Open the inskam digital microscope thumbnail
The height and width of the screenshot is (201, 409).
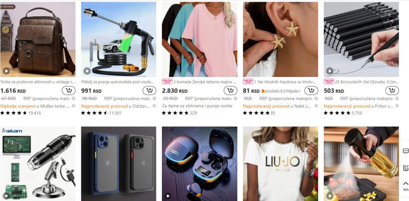[38, 164]
